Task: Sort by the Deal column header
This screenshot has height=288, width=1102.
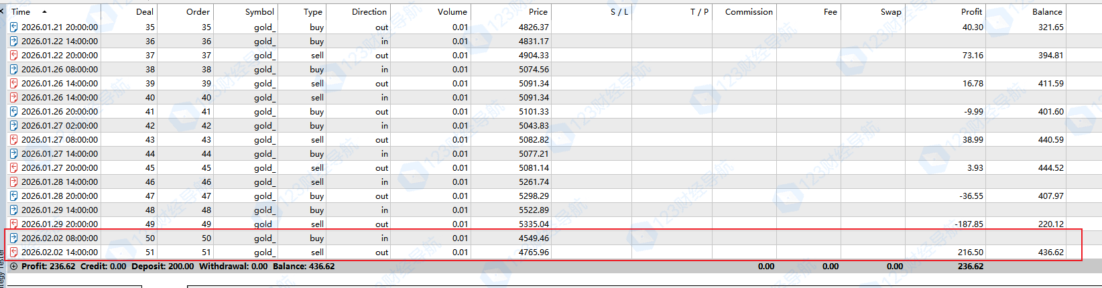Action: tap(144, 12)
